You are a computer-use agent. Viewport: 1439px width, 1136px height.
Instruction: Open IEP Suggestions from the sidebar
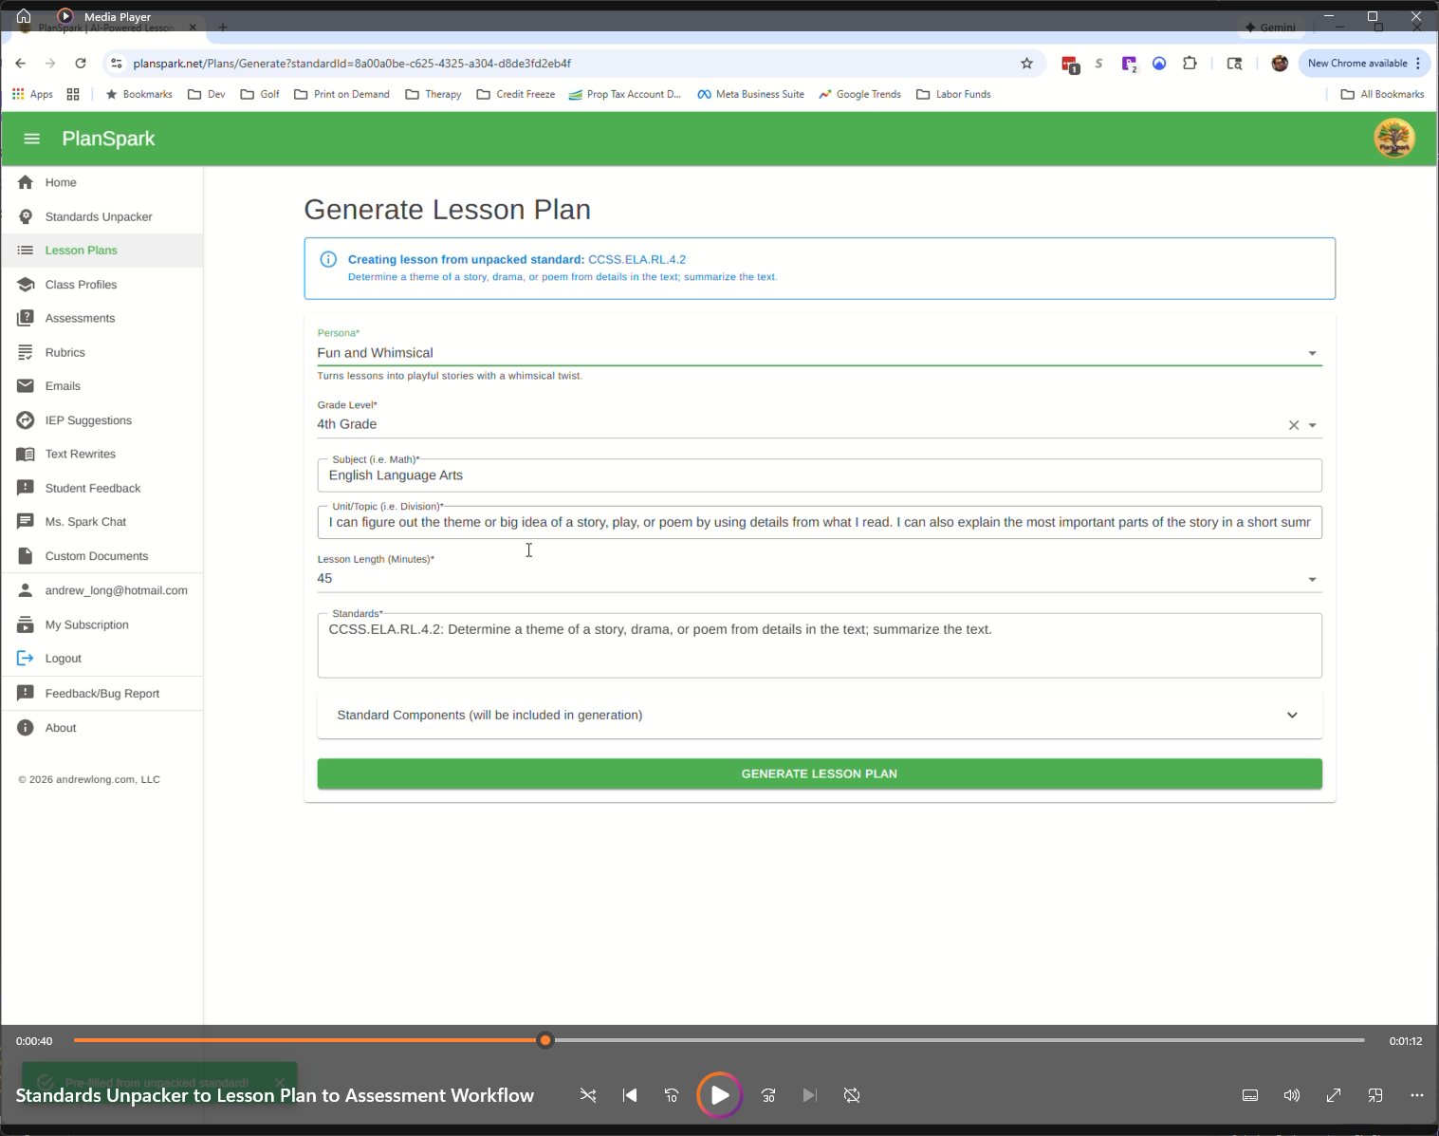pos(87,419)
